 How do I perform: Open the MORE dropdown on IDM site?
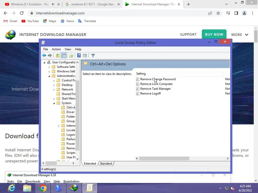click(x=240, y=35)
